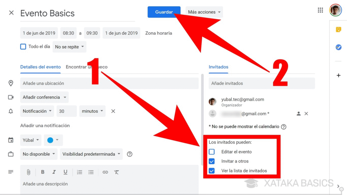Click the attach file paperclip icon
This screenshot has width=347, height=195.
coord(29,172)
